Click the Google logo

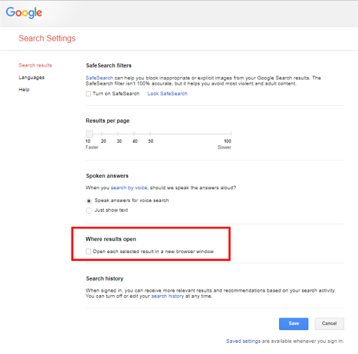point(24,13)
